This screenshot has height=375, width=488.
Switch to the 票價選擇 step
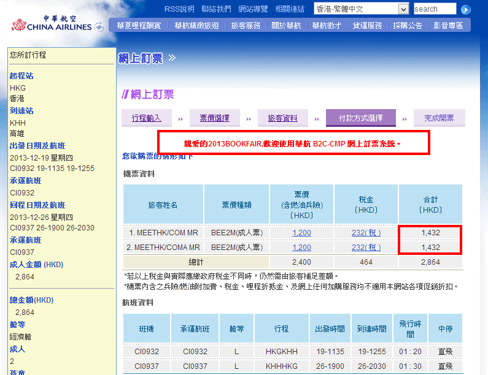(214, 118)
